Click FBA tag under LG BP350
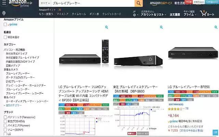 coord(105,109)
